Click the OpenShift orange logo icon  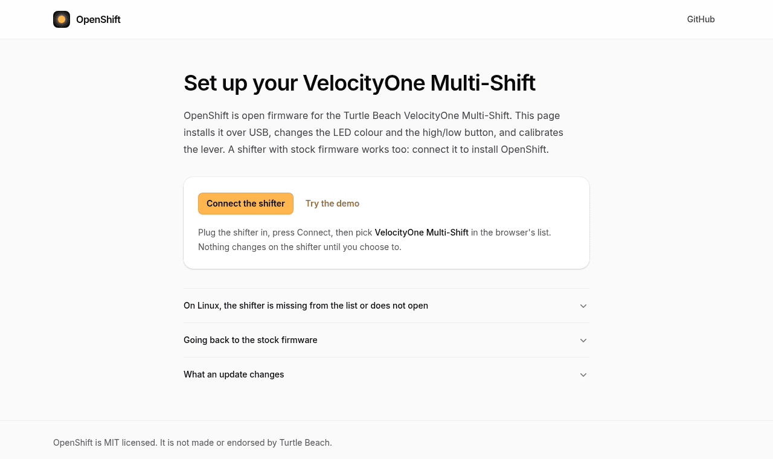pos(62,19)
